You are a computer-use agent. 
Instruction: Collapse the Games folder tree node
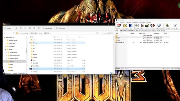tap(6, 49)
